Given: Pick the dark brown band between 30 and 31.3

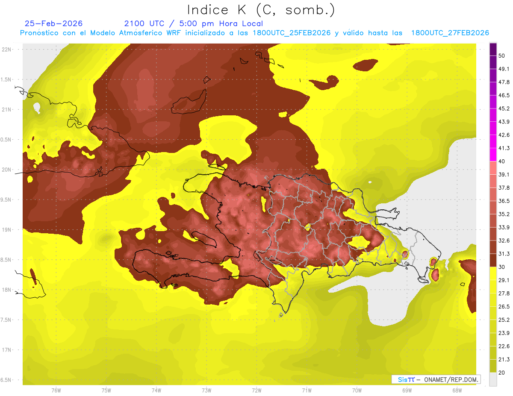Looking at the screenshot, I should click(493, 260).
